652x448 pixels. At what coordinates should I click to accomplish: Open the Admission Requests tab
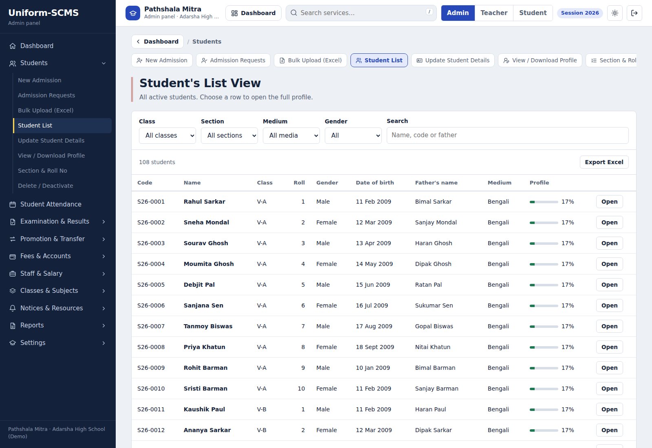pos(233,60)
